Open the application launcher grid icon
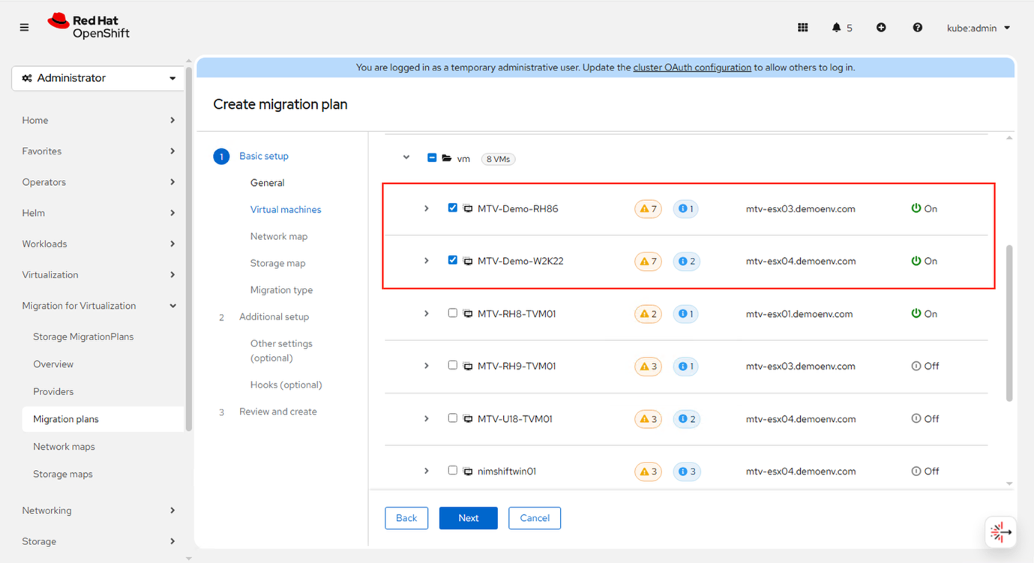The width and height of the screenshot is (1034, 563). tap(802, 27)
